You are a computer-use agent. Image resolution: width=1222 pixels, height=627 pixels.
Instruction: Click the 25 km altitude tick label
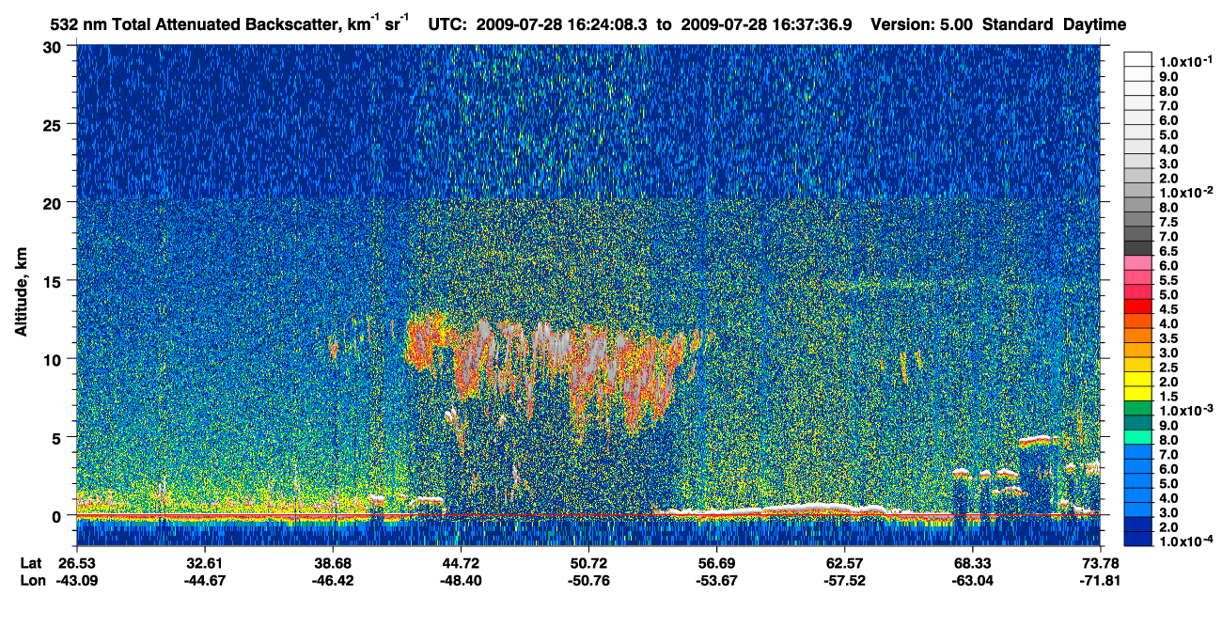(55, 124)
